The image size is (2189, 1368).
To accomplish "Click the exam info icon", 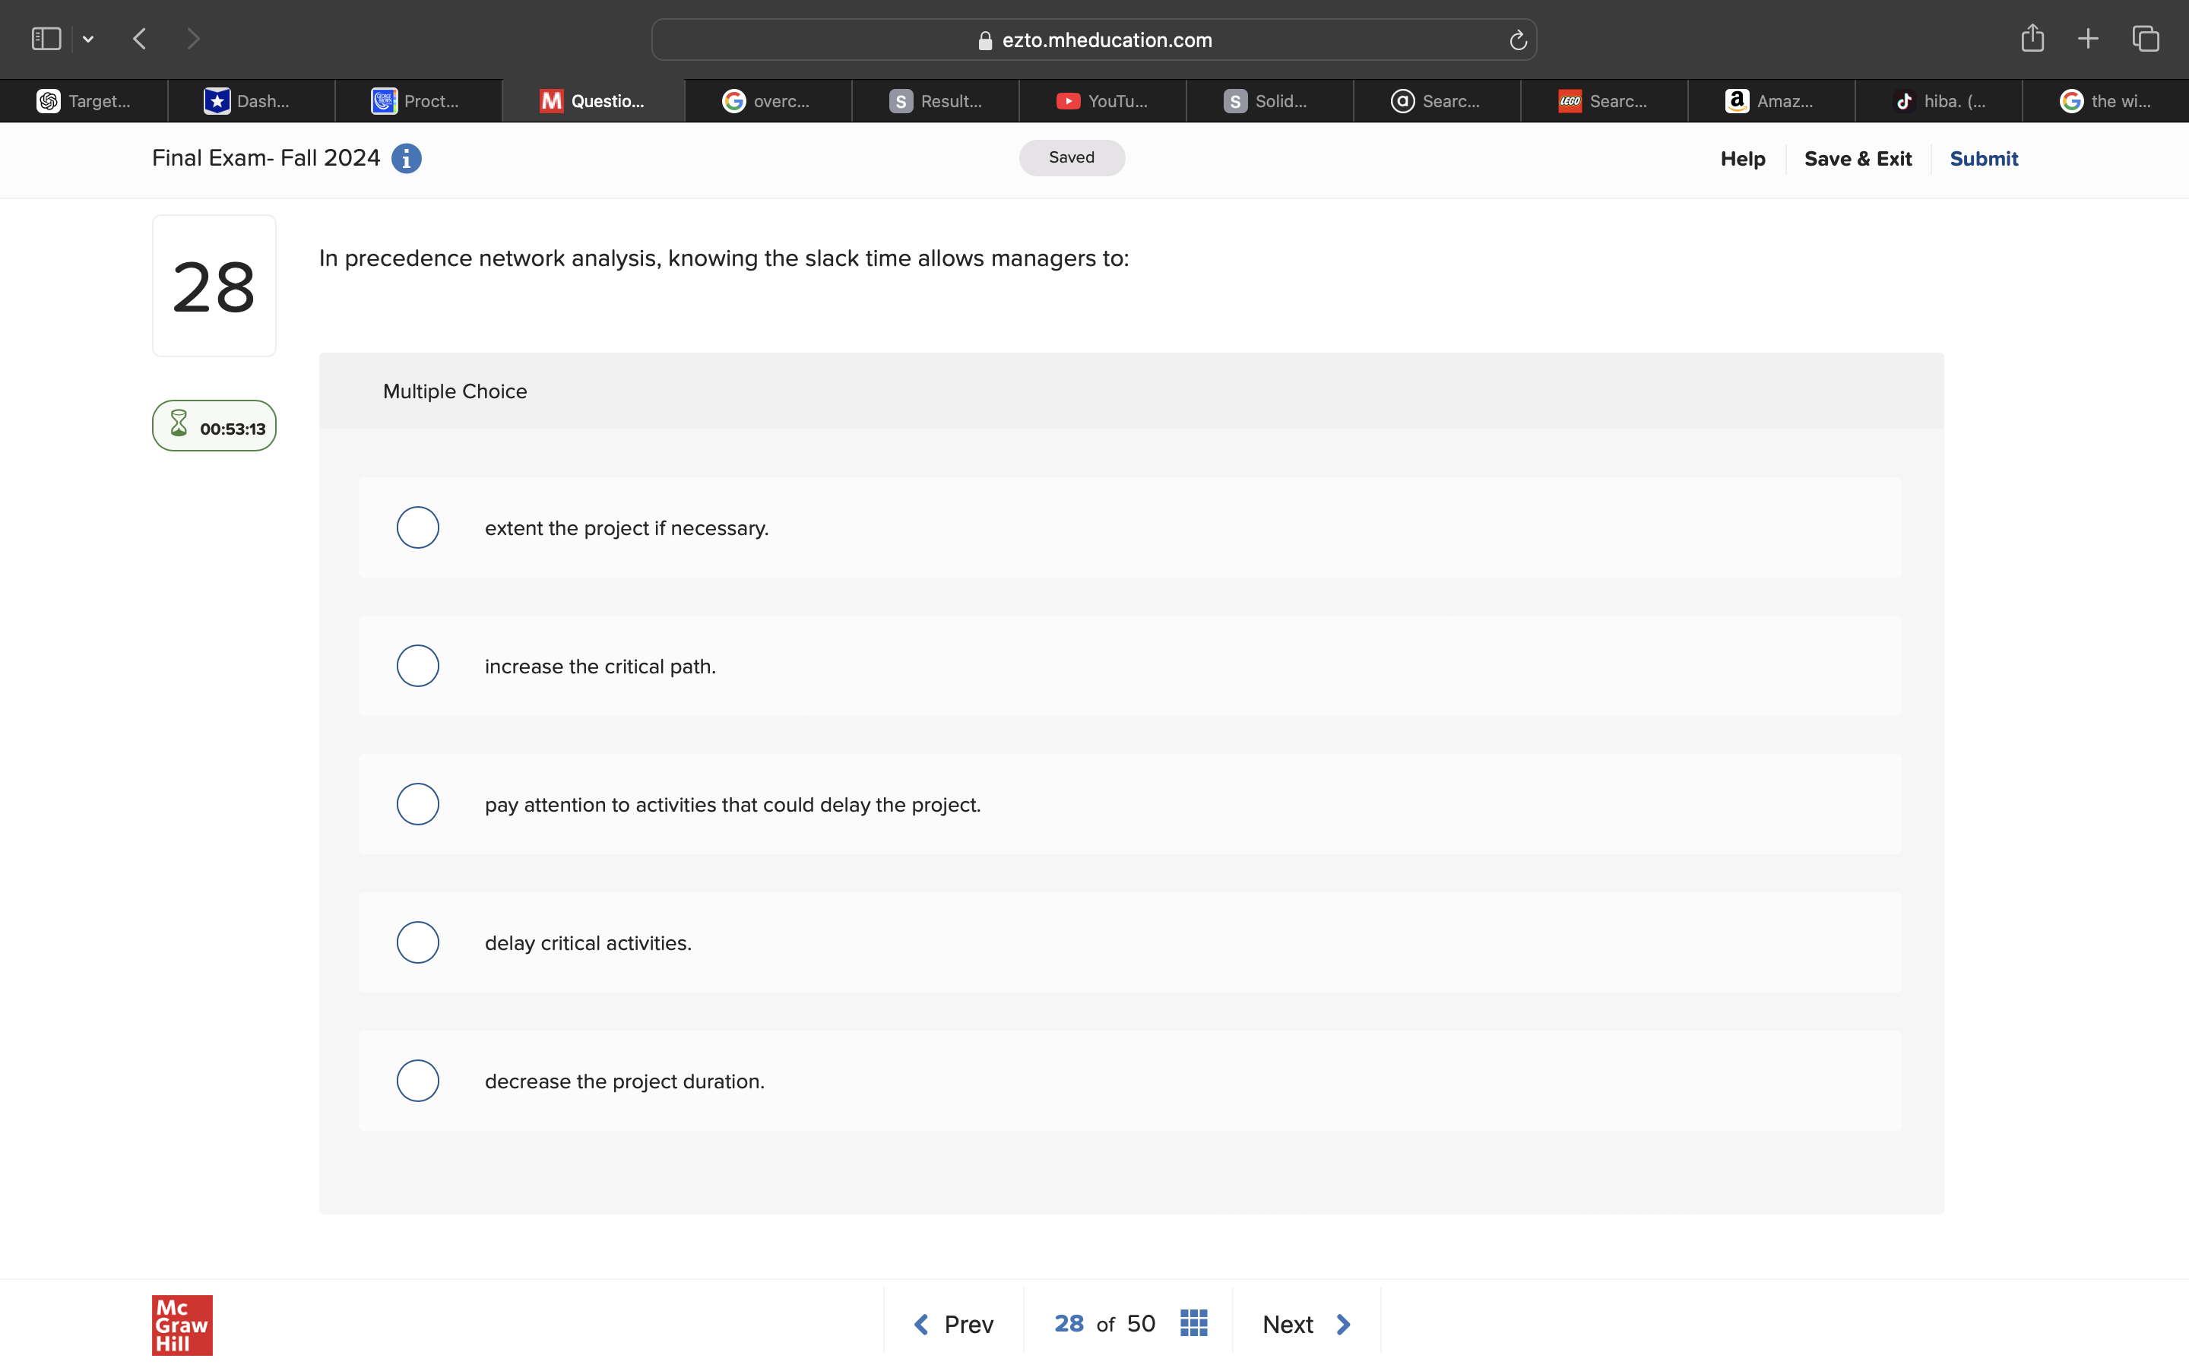I will tap(406, 158).
